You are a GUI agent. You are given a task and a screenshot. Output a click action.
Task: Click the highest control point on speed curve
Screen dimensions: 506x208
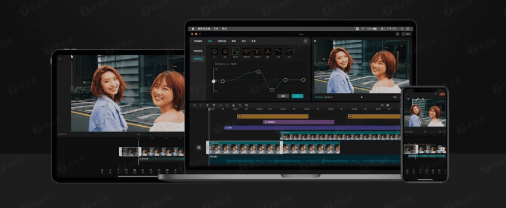pyautogui.click(x=258, y=71)
